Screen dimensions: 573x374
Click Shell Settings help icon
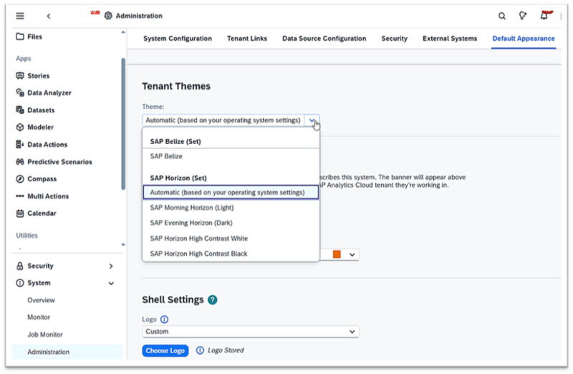[x=213, y=300]
